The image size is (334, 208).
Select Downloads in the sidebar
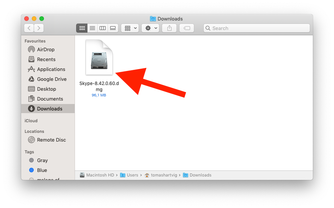[48, 109]
